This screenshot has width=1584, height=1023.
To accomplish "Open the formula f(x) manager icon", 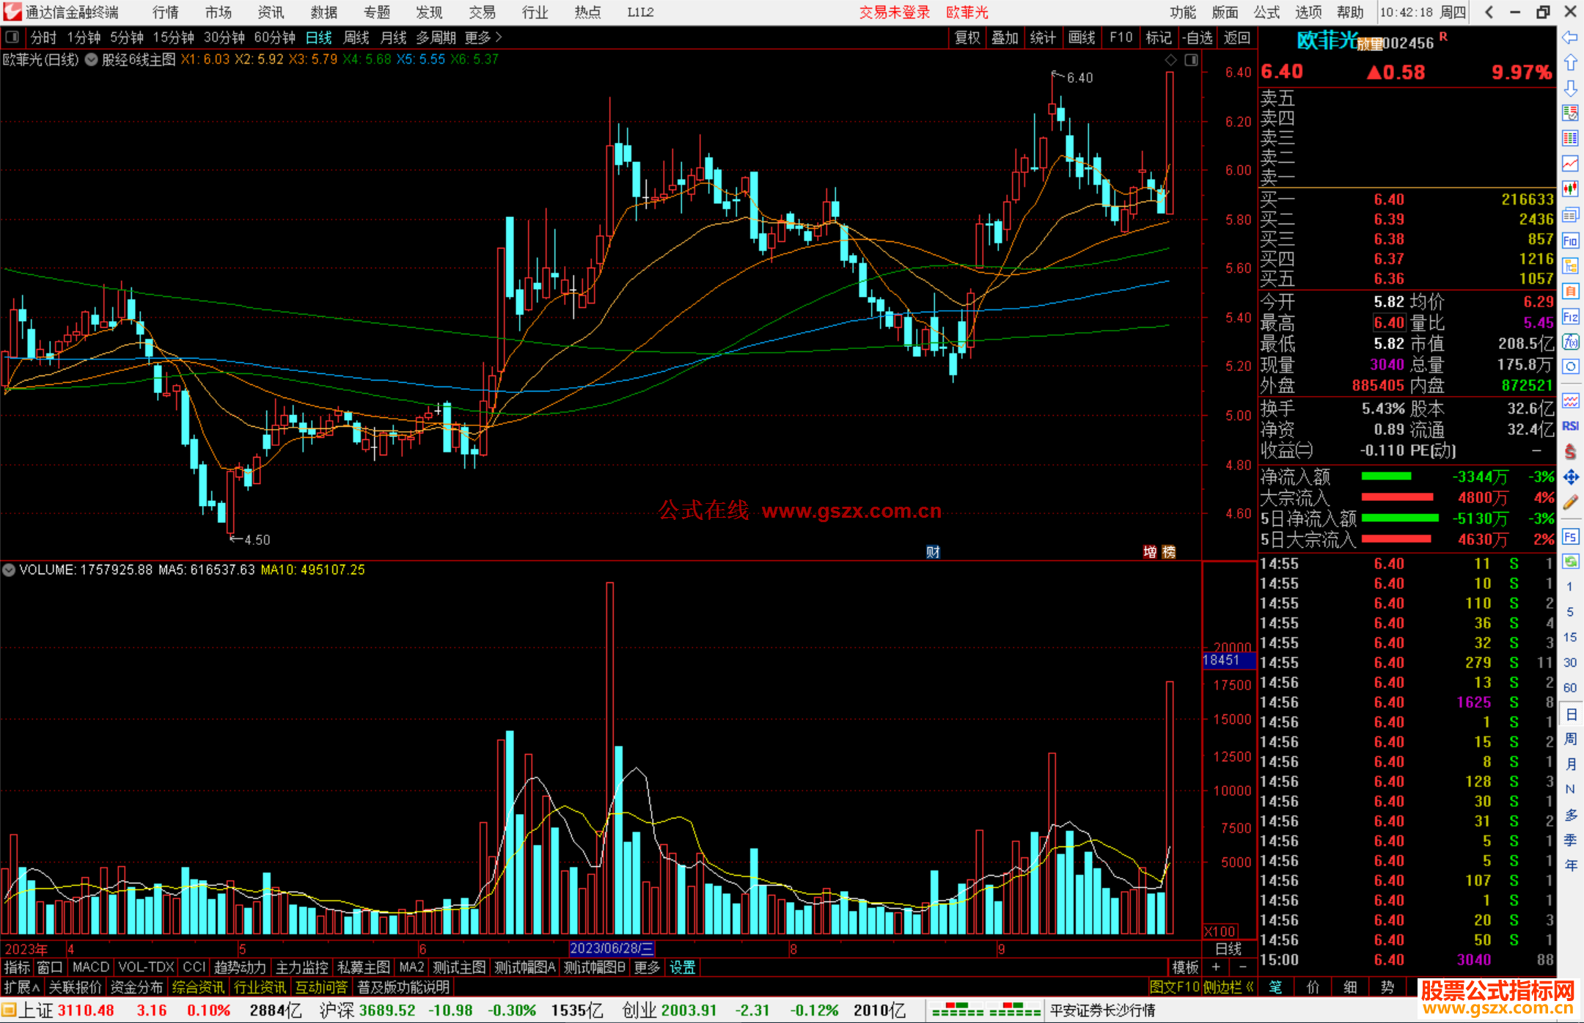I will (1570, 342).
